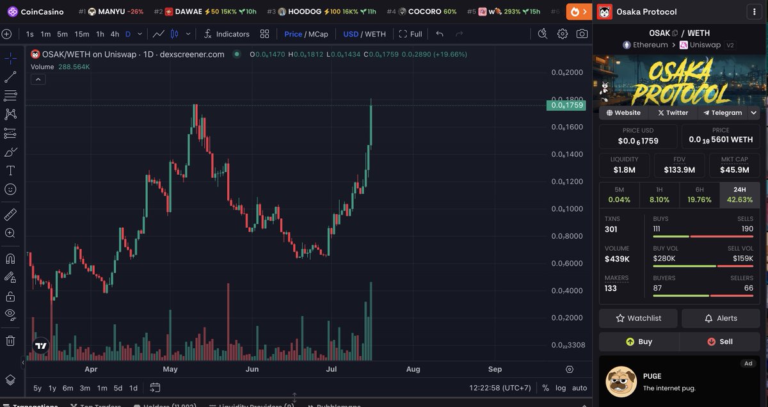The image size is (768, 407).
Task: Open the Osaka Protocol Twitter link
Action: point(673,113)
